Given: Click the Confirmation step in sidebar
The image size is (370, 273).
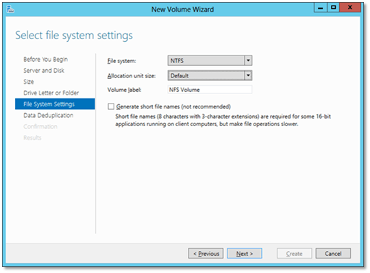Looking at the screenshot, I should click(x=40, y=127).
